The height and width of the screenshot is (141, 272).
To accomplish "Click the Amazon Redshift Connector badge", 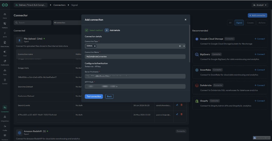I will [181, 131].
